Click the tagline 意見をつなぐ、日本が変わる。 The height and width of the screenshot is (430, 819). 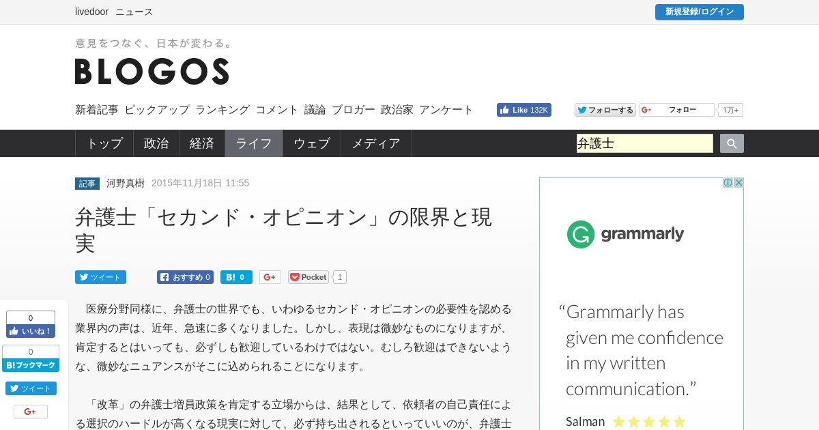(x=154, y=43)
